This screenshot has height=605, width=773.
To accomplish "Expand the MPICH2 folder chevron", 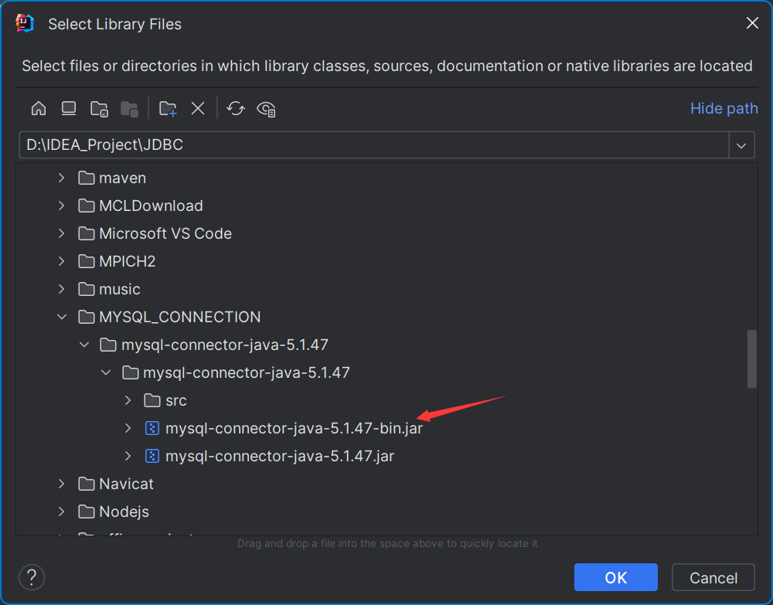I will pyautogui.click(x=62, y=261).
